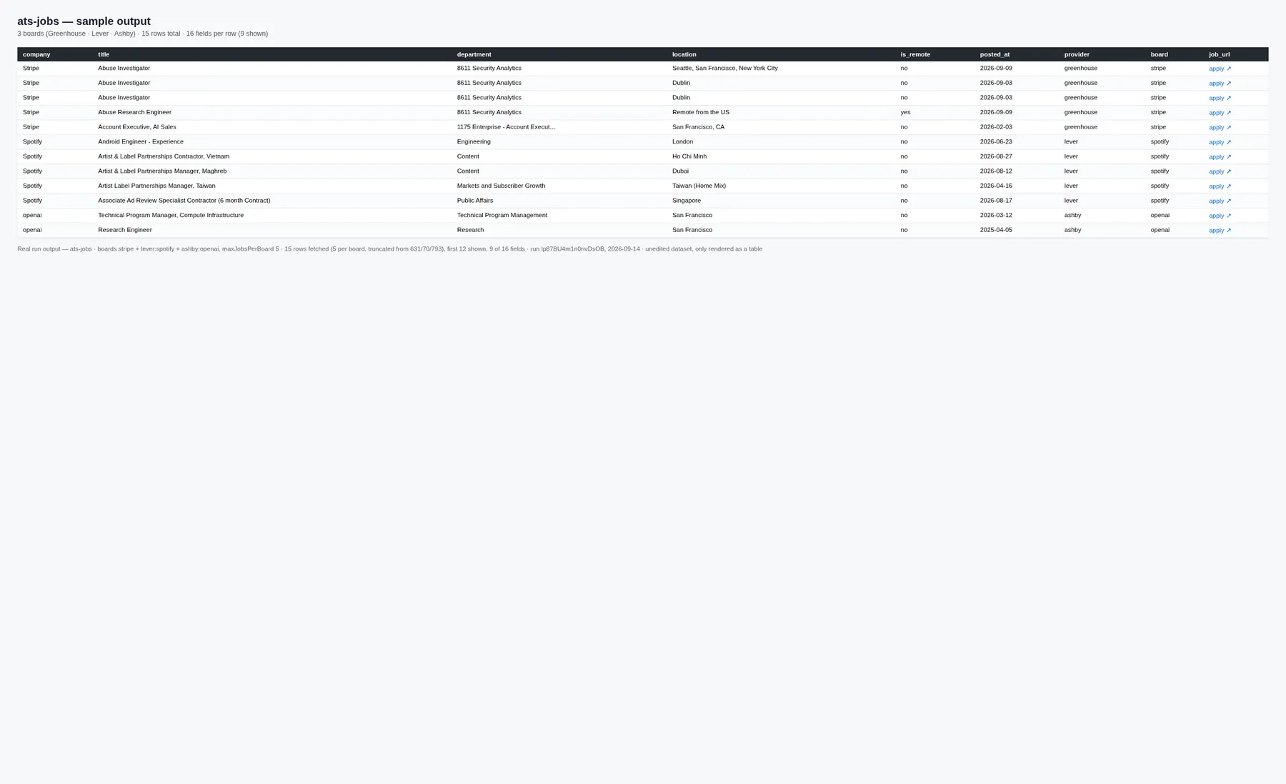
Task: Open apply link for the Vietnam contractor job
Action: [x=1220, y=156]
